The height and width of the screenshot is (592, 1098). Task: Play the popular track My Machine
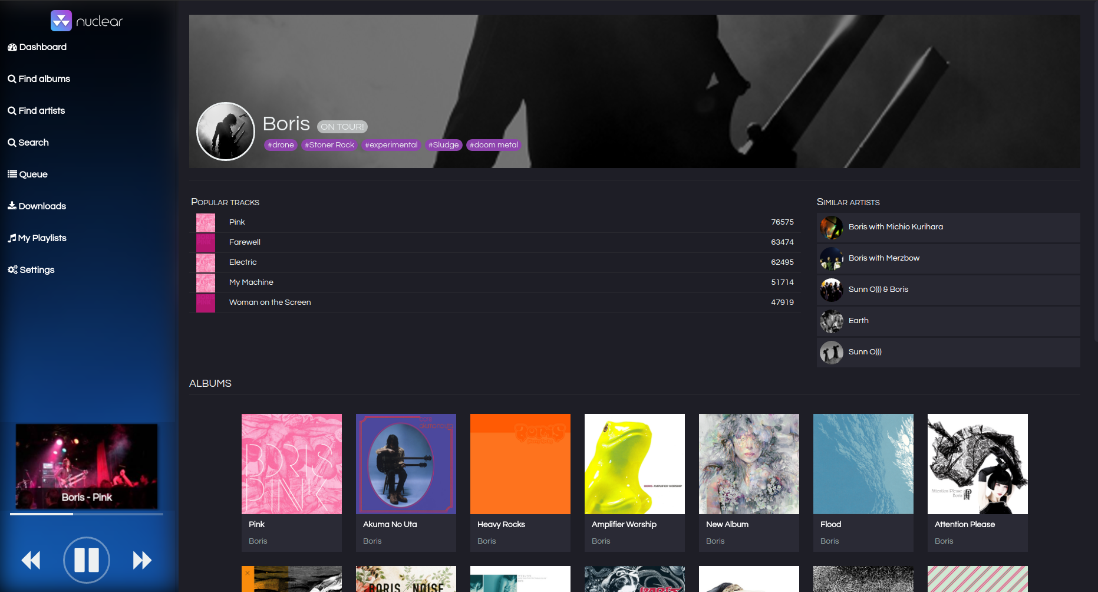pyautogui.click(x=495, y=282)
